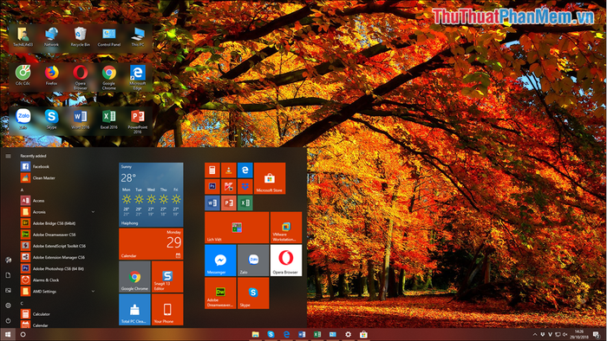Screen dimensions: 607x341
Task: Open the Messenger tile
Action: tap(220, 261)
